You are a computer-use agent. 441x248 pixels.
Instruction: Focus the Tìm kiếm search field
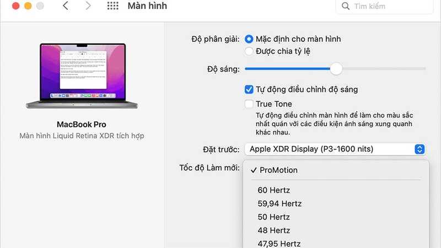pos(384,6)
